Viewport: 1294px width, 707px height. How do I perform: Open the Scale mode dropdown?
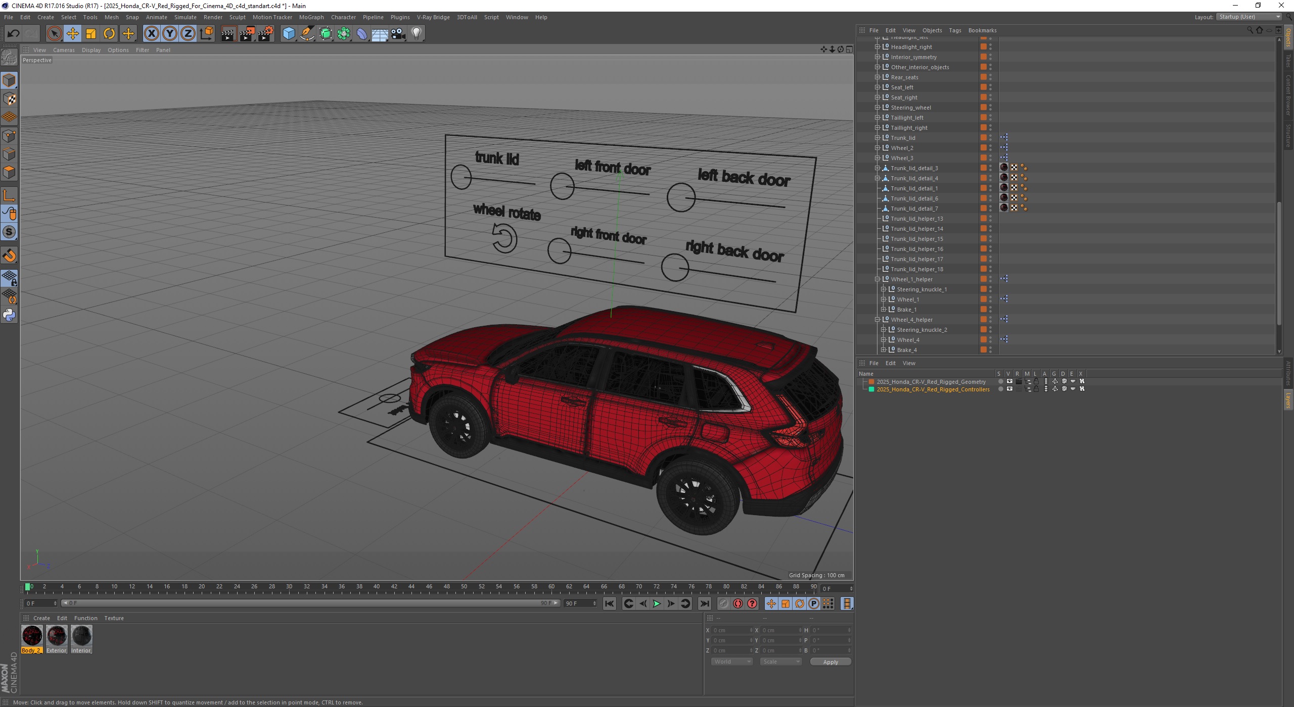point(780,662)
